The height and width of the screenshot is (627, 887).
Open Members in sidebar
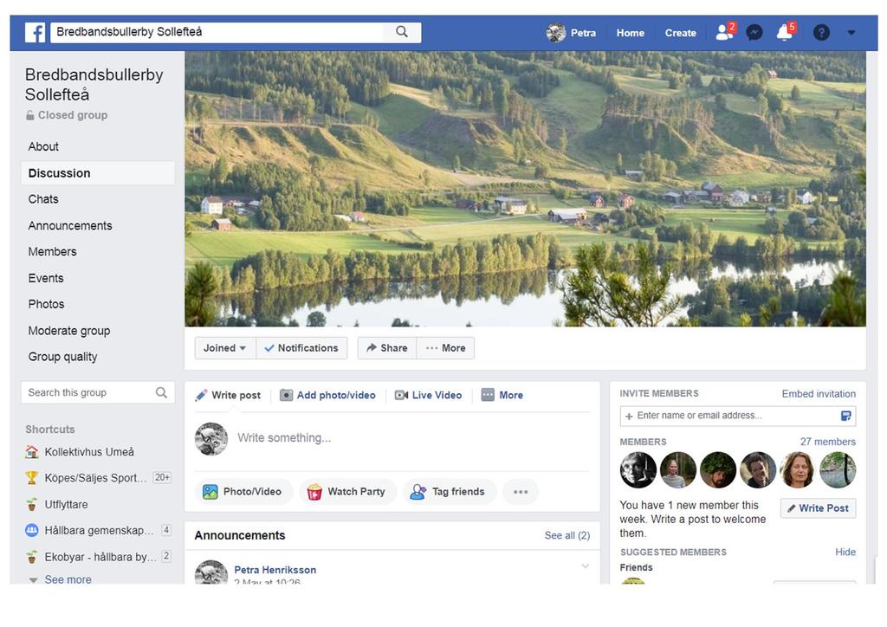[x=53, y=252]
